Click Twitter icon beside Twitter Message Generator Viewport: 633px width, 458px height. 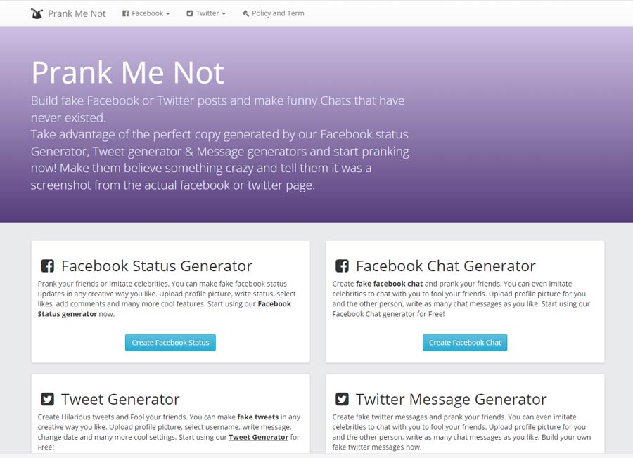[342, 399]
